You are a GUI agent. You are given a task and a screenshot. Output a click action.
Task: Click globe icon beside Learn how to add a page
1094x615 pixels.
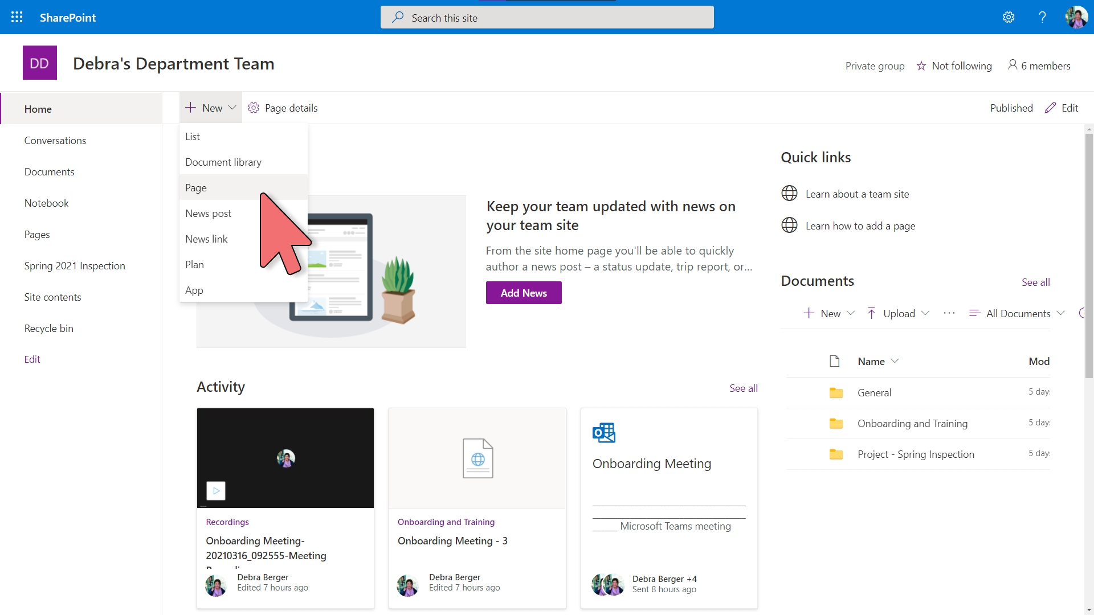pos(789,225)
